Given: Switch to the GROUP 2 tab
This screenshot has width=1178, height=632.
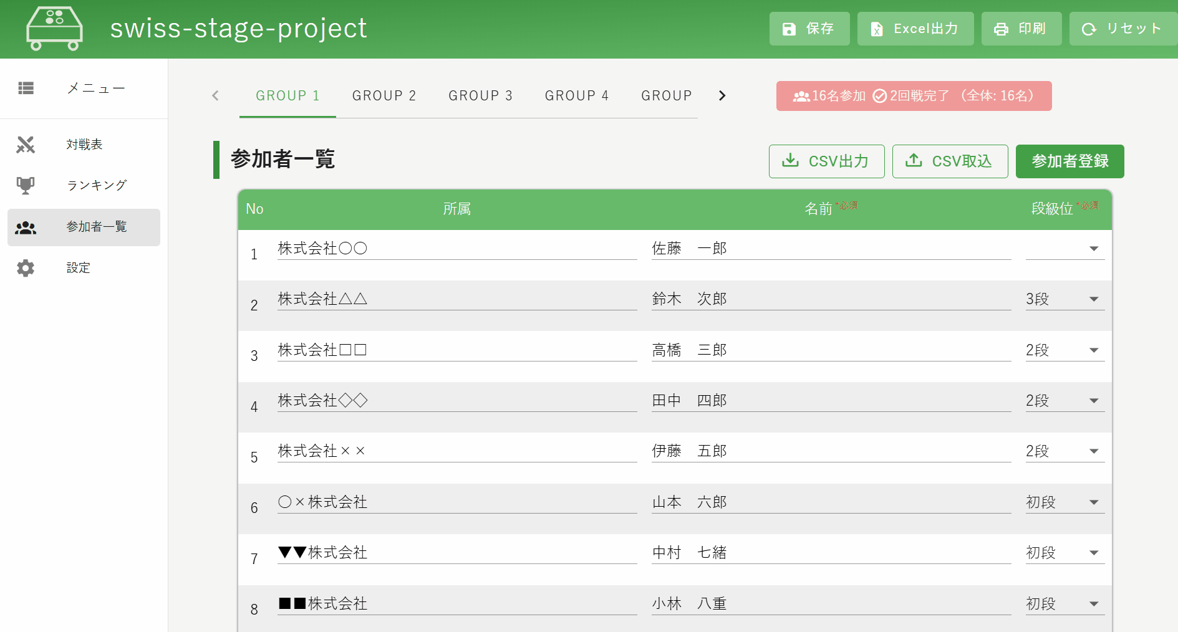Looking at the screenshot, I should tap(384, 96).
